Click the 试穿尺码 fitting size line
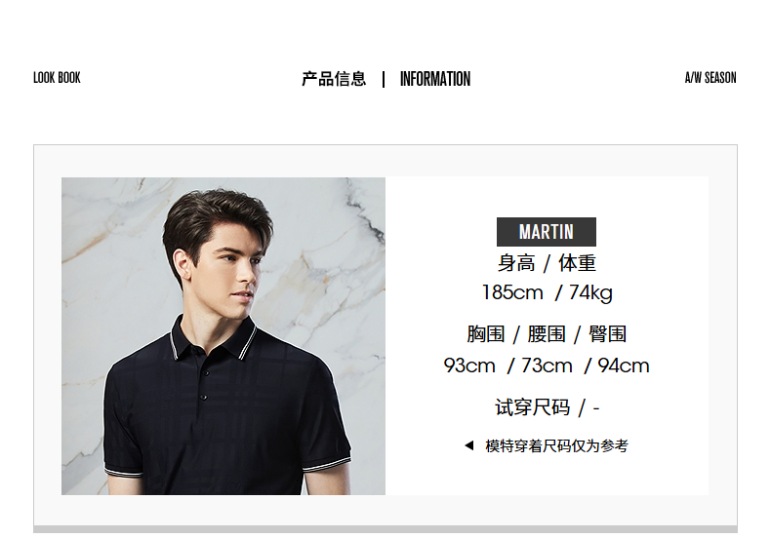The height and width of the screenshot is (539, 771). [x=547, y=407]
